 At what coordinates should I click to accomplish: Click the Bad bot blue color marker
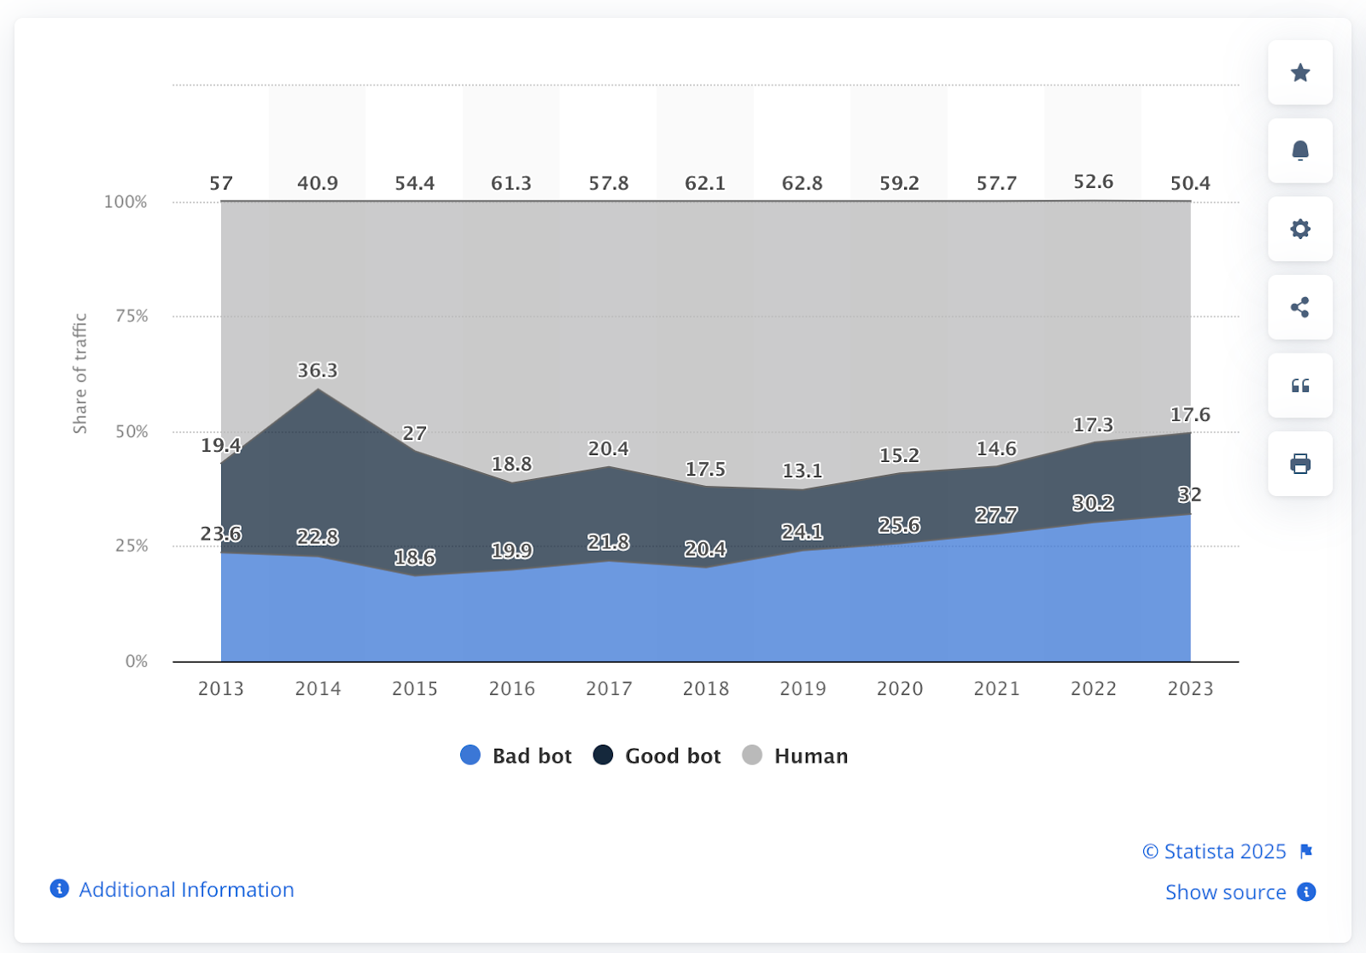pos(470,755)
